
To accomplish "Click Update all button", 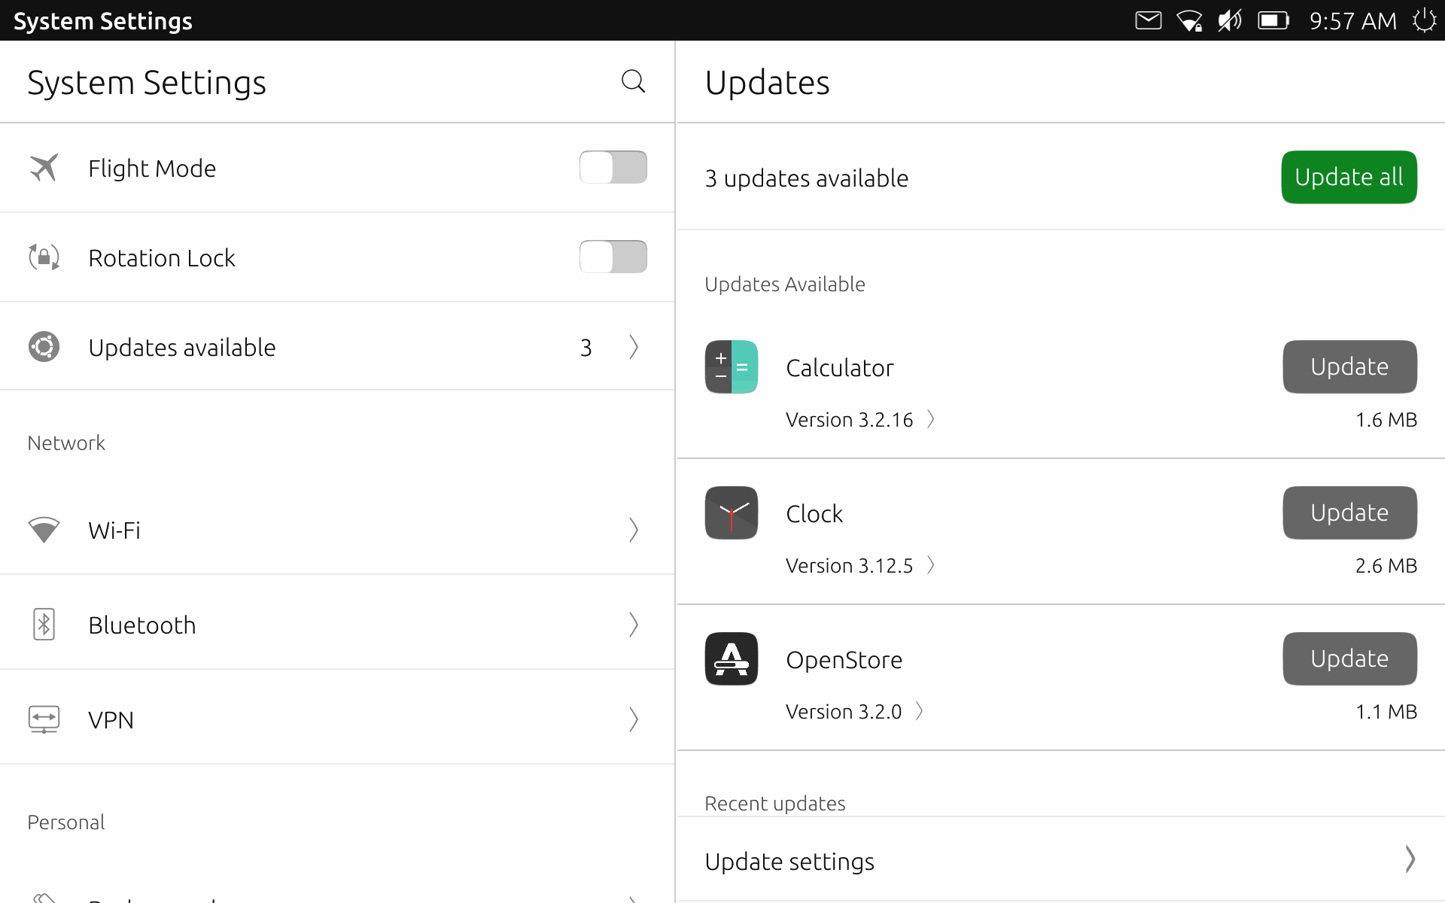I will point(1348,177).
